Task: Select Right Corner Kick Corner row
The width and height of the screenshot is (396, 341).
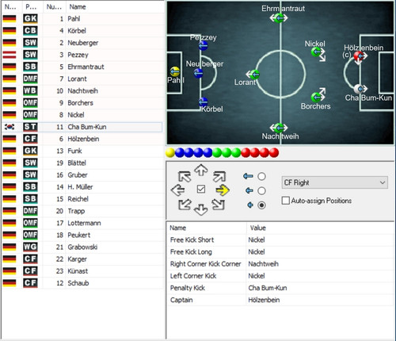Action: coord(280,264)
